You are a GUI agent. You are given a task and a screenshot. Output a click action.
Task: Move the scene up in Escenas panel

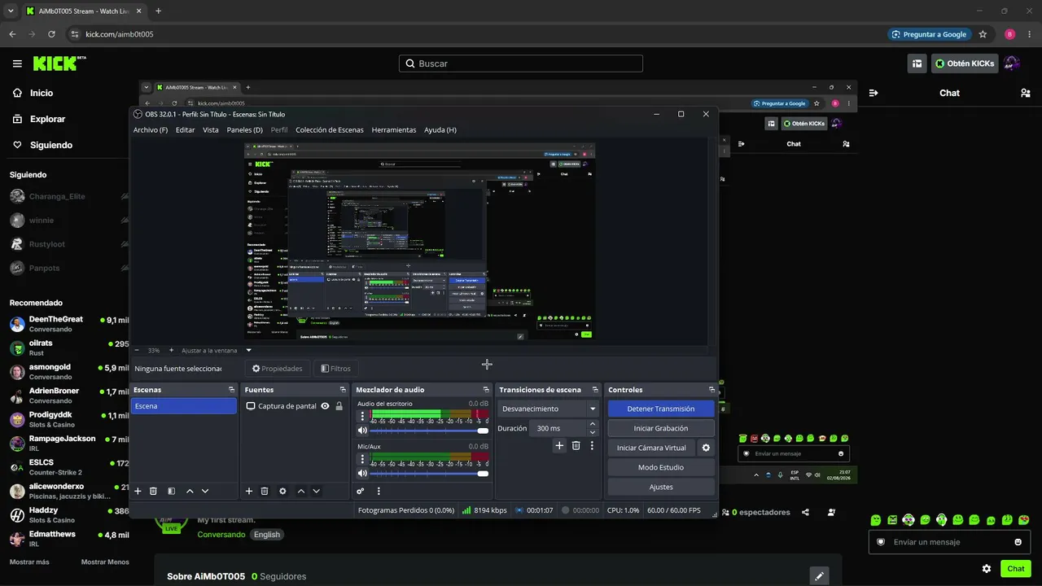[x=190, y=491]
